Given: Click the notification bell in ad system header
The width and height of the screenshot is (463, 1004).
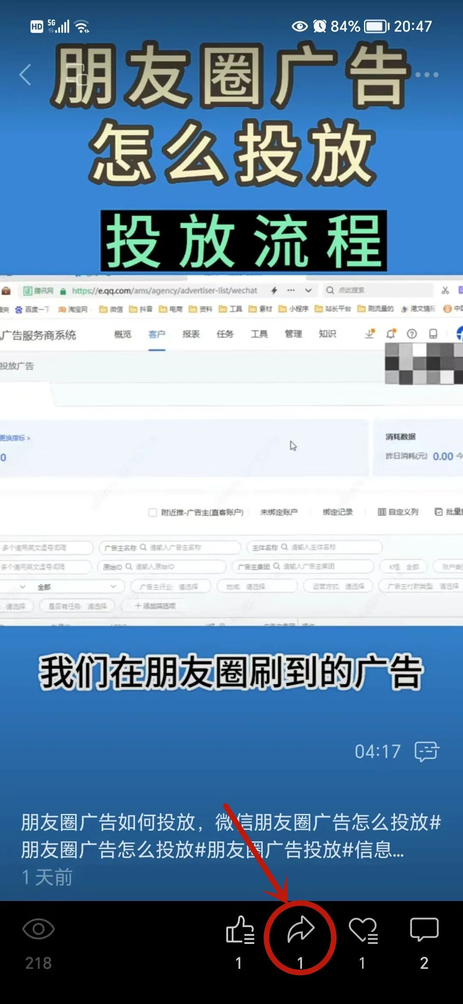Looking at the screenshot, I should click(391, 334).
